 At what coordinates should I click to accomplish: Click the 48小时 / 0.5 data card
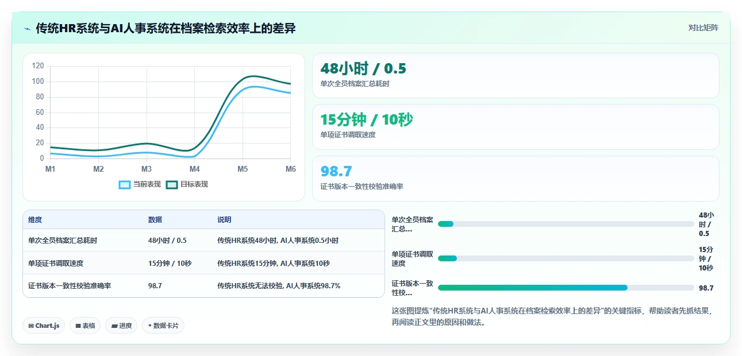click(x=516, y=75)
